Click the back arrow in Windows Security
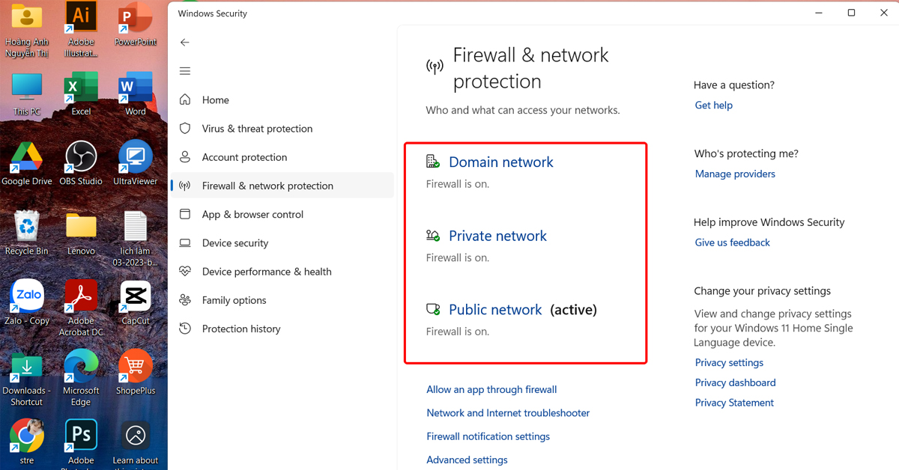Screen dimensions: 899x470 click(x=185, y=43)
